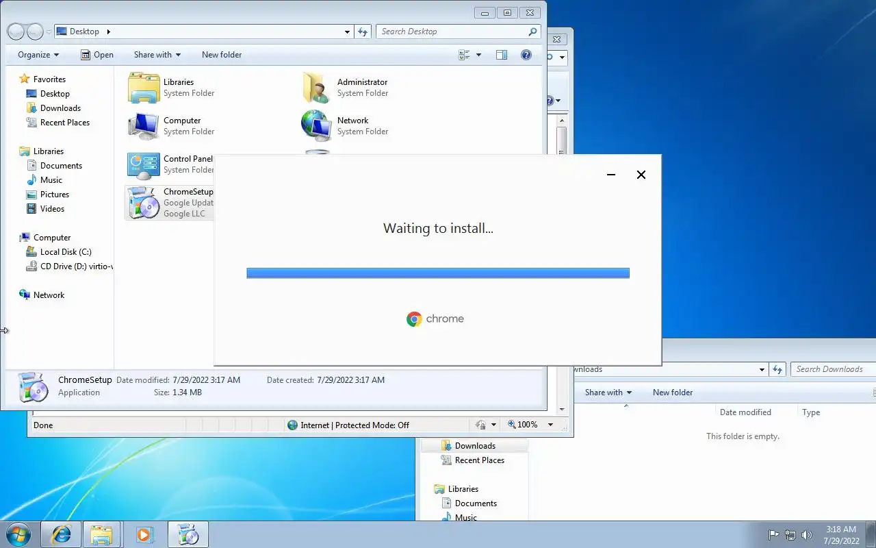This screenshot has width=876, height=548.
Task: Refresh the Desktop address bar
Action: coord(363,32)
